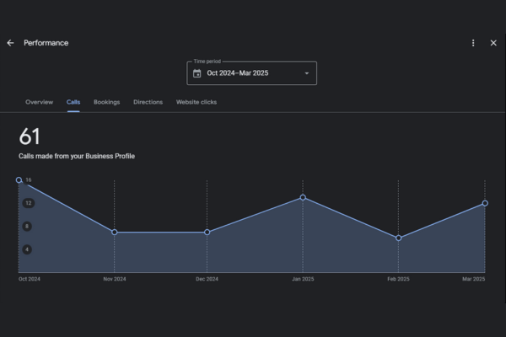The height and width of the screenshot is (337, 506).
Task: Select the Feb 2025 data point on the chart
Action: click(x=399, y=238)
